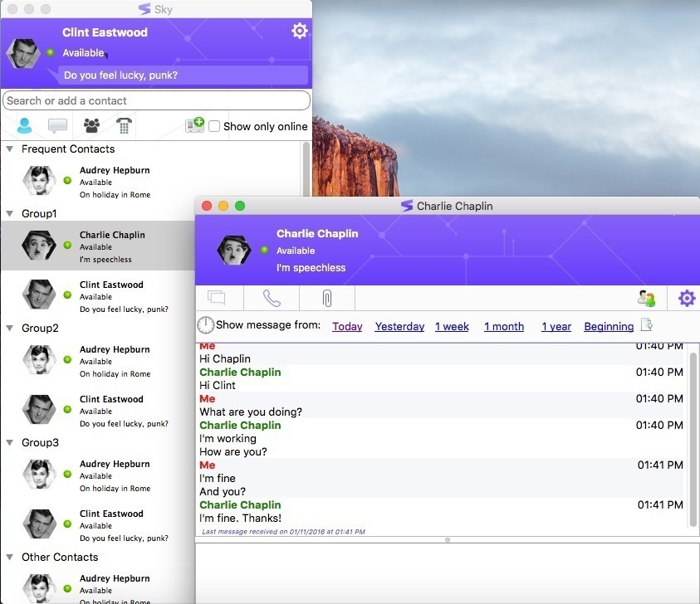This screenshot has height=604, width=700.
Task: Click the message input area in chat
Action: [x=448, y=573]
